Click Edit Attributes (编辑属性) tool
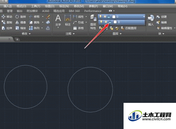Viewport: 176px width, 129px height. pyautogui.click(x=164, y=28)
